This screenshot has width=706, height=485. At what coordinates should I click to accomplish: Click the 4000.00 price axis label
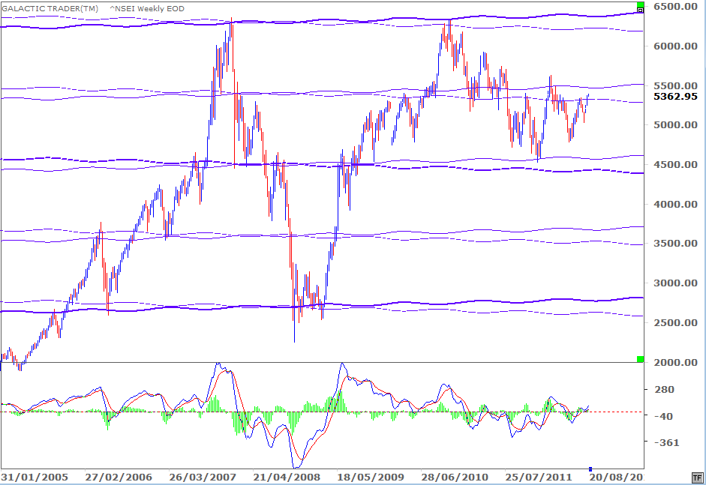click(675, 204)
